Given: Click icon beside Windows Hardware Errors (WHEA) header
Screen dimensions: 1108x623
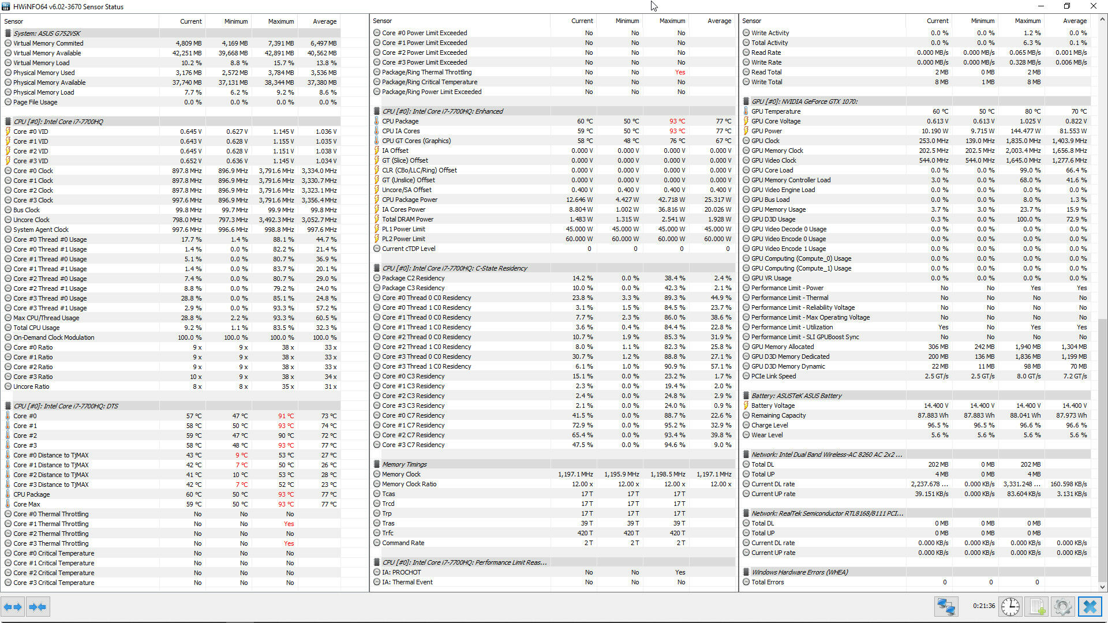Looking at the screenshot, I should point(746,572).
